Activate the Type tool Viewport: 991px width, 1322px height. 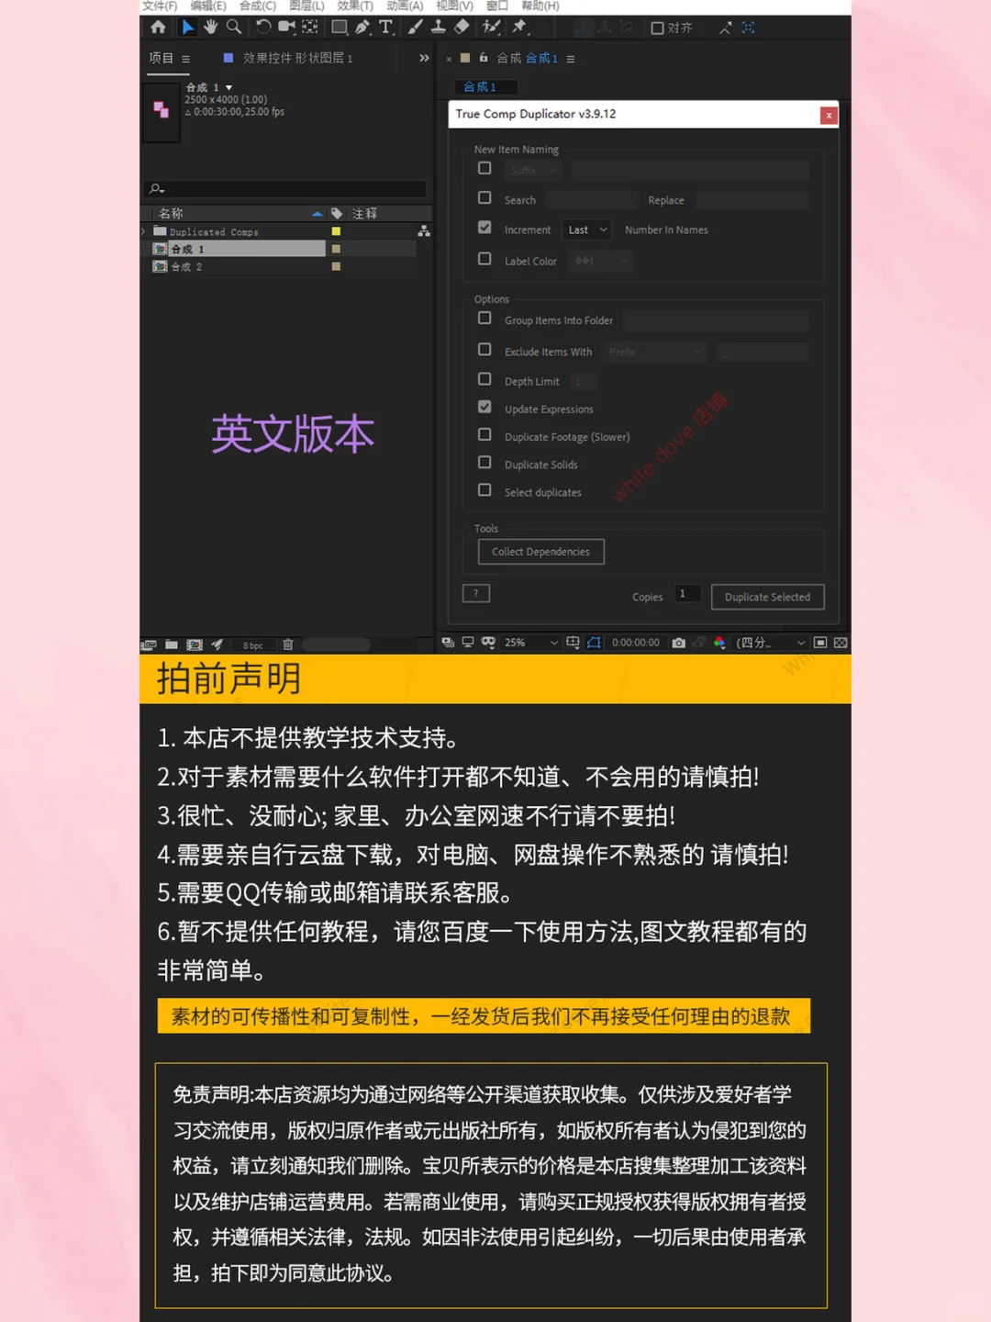[385, 28]
